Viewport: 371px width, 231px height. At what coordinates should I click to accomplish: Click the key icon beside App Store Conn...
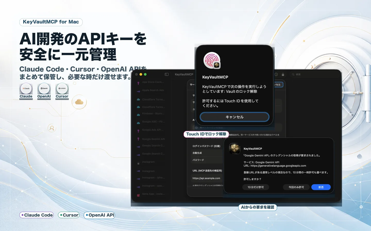point(138,83)
